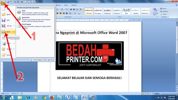This screenshot has width=178, height=100.
Task: Apply the Subtle Emphasis style
Action: click(145, 11)
